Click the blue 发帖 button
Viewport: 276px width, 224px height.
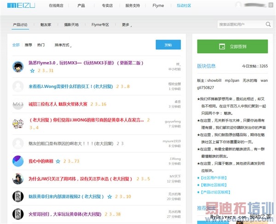168,45
